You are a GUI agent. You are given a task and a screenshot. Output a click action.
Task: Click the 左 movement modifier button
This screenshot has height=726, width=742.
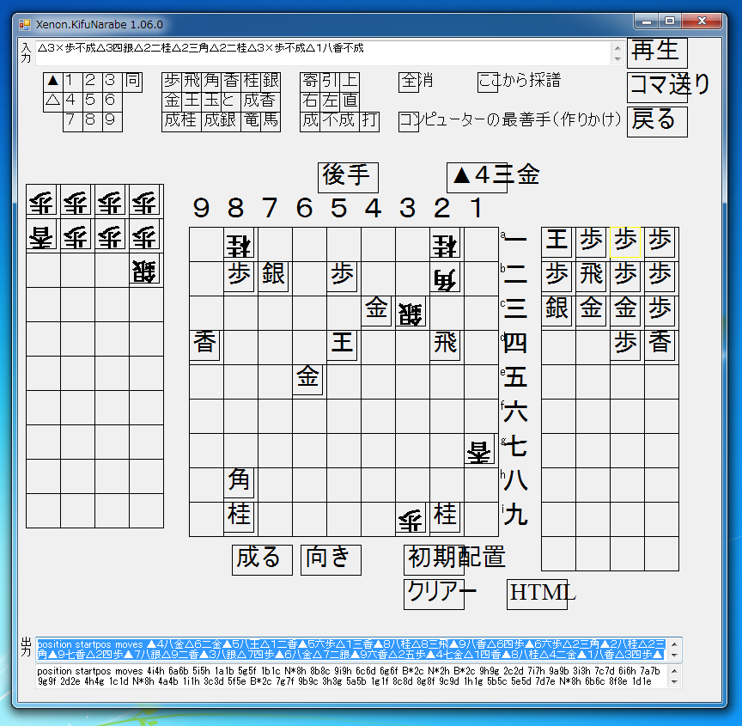[x=330, y=101]
